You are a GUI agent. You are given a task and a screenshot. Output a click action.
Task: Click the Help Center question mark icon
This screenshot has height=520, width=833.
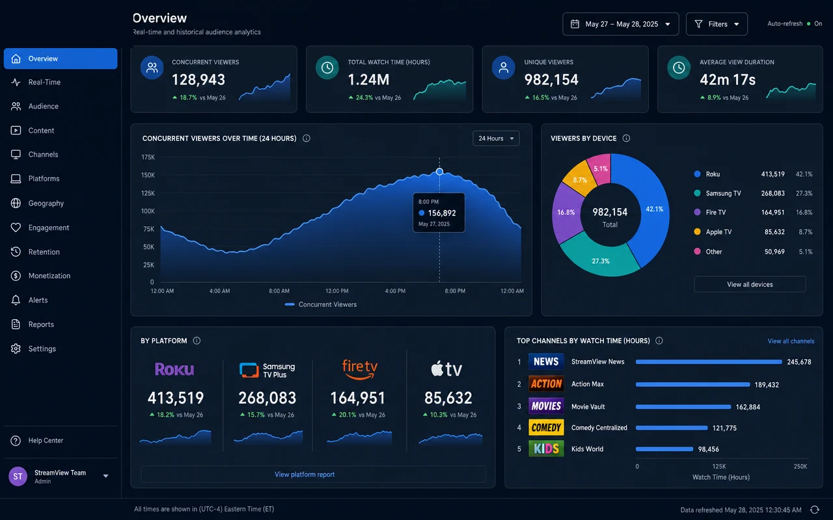(16, 441)
